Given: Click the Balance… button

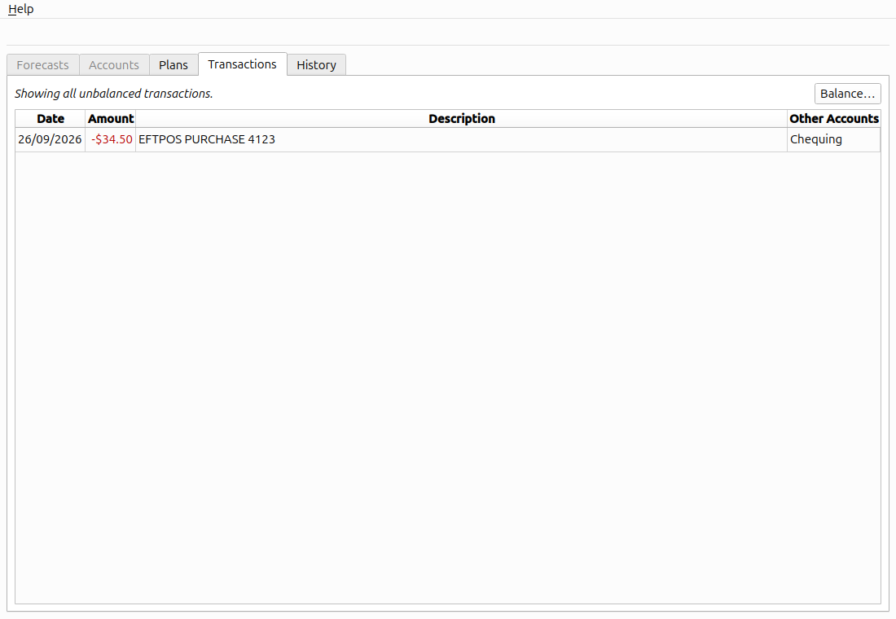Looking at the screenshot, I should tap(847, 94).
